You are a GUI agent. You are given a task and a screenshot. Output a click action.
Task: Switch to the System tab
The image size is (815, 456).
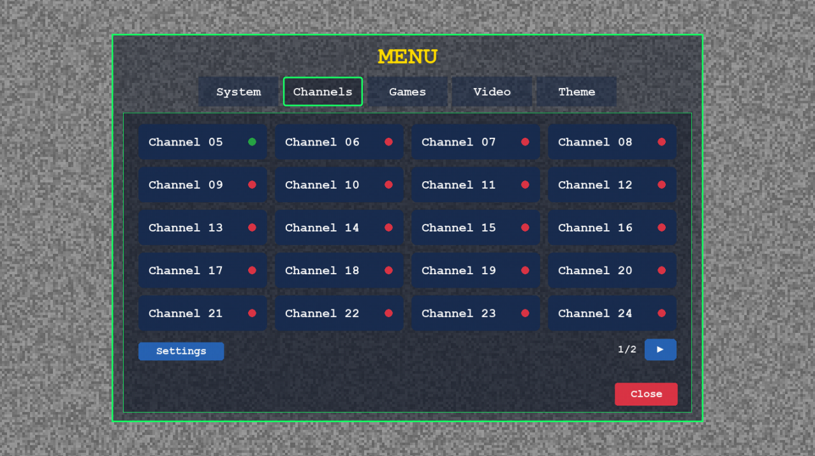(239, 92)
